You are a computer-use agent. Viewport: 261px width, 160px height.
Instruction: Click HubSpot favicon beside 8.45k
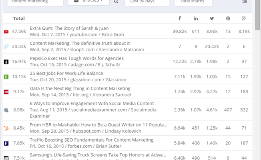click(6, 128)
